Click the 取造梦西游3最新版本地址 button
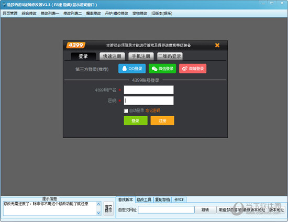 coord(242,210)
